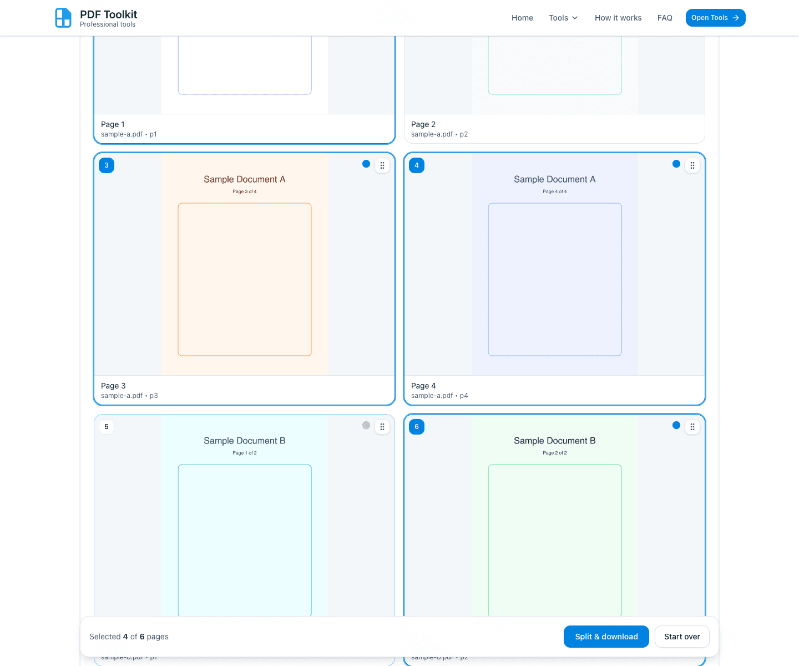Deselect Page 3 using its blue selection dot

tap(366, 163)
